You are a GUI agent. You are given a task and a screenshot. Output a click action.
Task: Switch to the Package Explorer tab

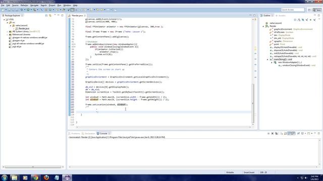[12, 16]
